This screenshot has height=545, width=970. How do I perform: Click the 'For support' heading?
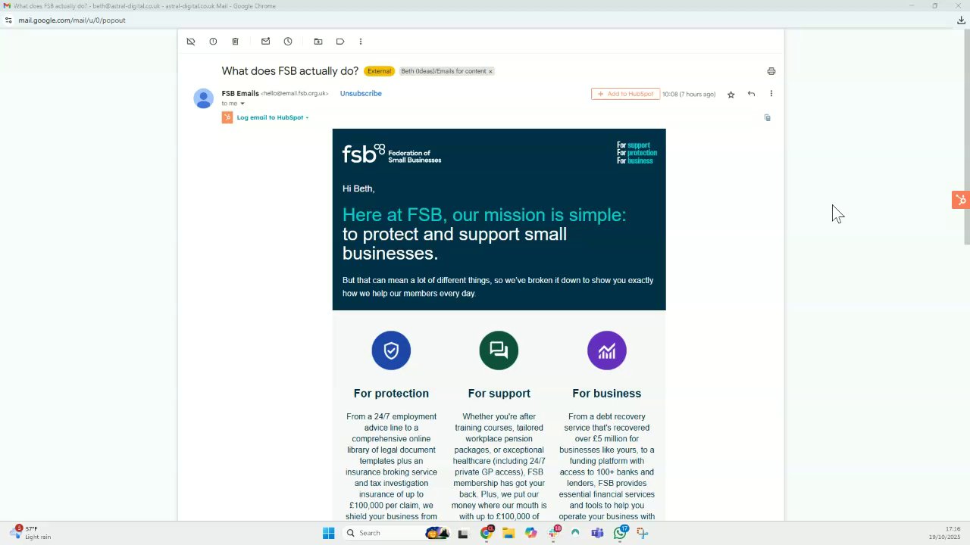[x=499, y=394]
